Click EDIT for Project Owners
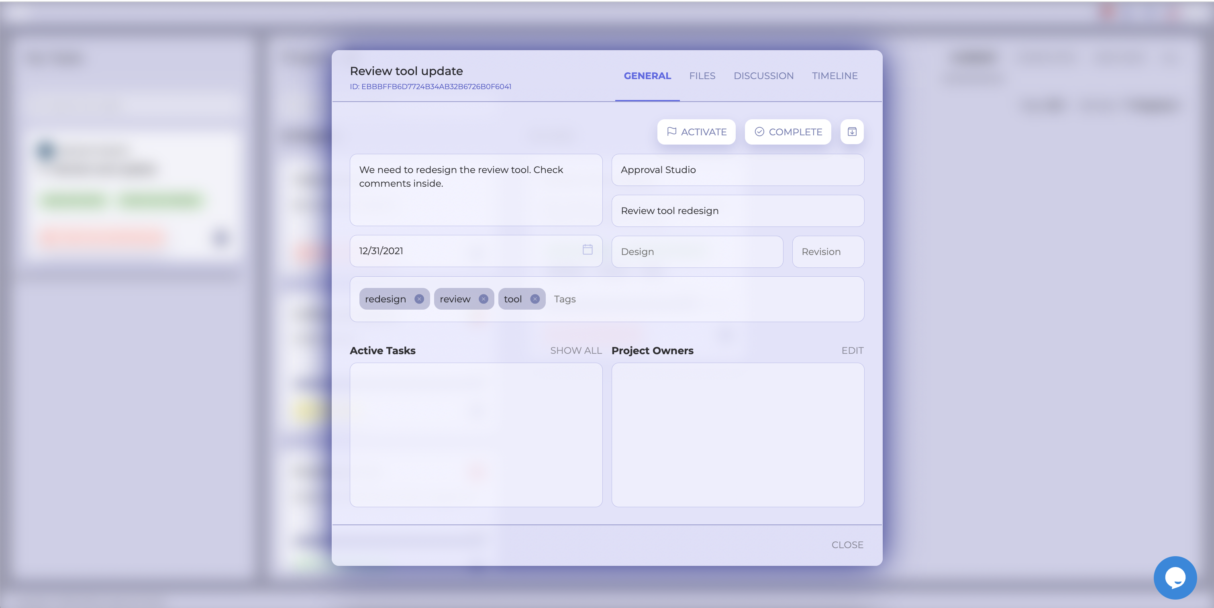Viewport: 1214px width, 608px height. point(852,351)
